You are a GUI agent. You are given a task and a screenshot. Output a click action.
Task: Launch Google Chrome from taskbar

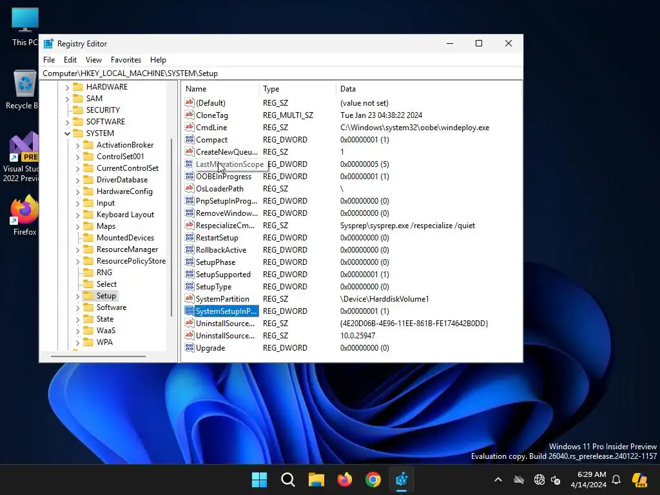point(373,480)
